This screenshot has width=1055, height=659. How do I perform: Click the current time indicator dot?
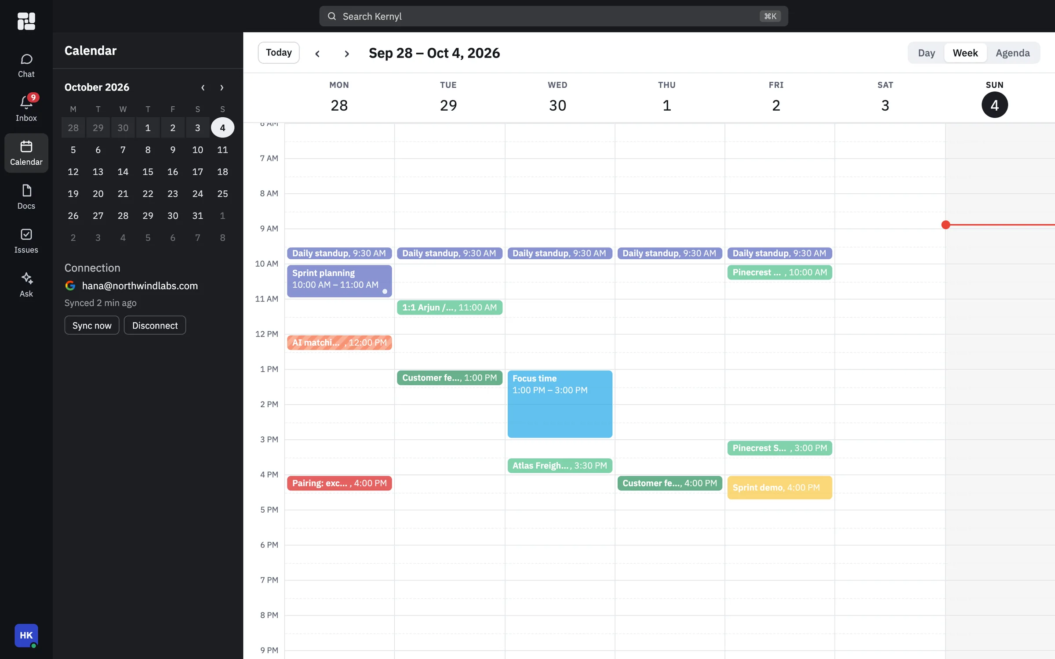point(946,225)
